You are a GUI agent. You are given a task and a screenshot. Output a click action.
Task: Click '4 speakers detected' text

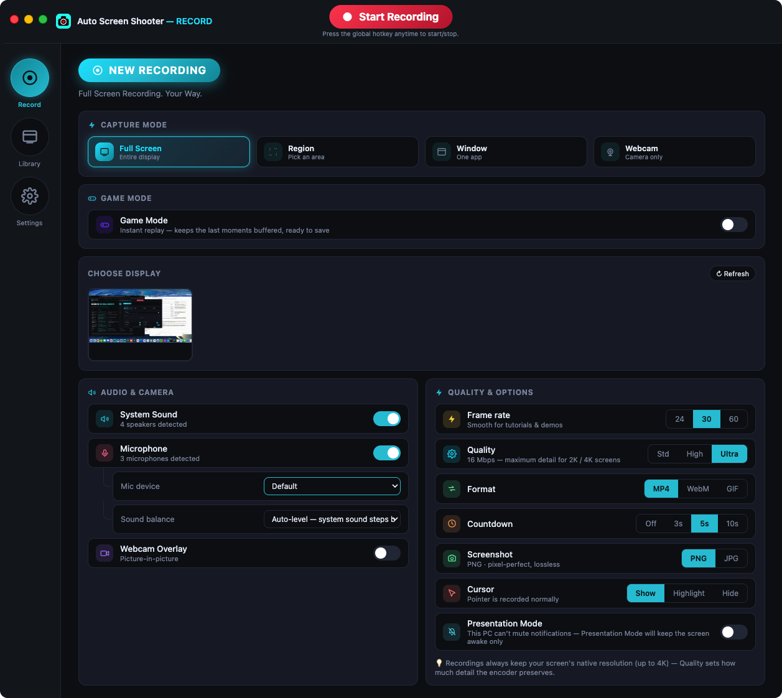(x=153, y=425)
